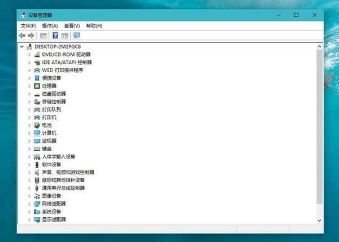Open the 操作(A) menu
339x242 pixels.
pos(50,26)
